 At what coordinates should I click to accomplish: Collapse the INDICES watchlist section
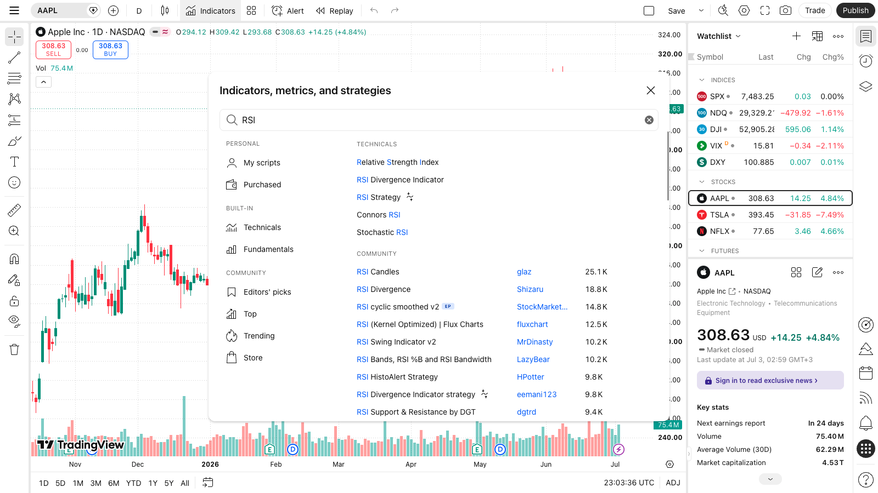tap(702, 80)
